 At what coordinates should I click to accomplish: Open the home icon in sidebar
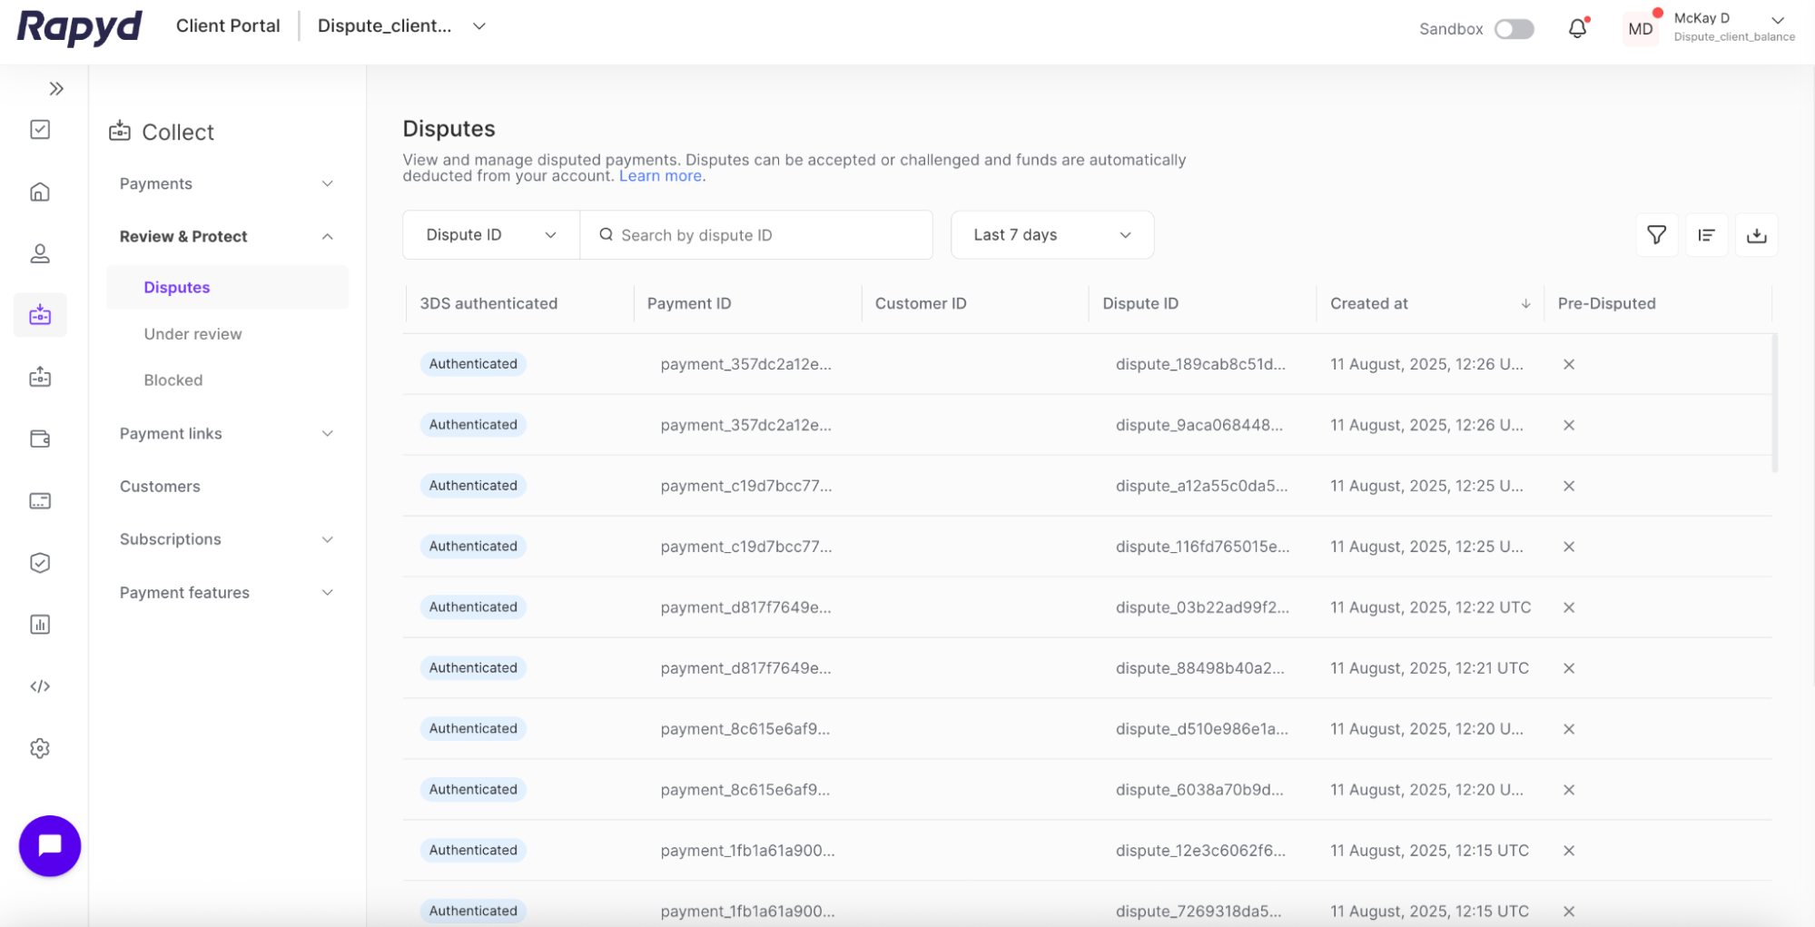pos(40,192)
